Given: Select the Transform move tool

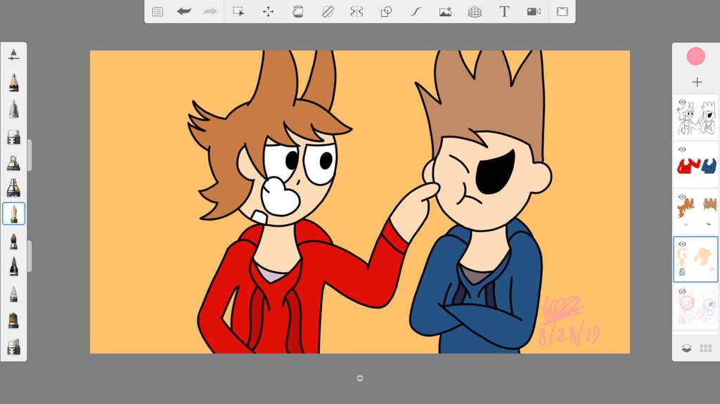Looking at the screenshot, I should coord(268,11).
